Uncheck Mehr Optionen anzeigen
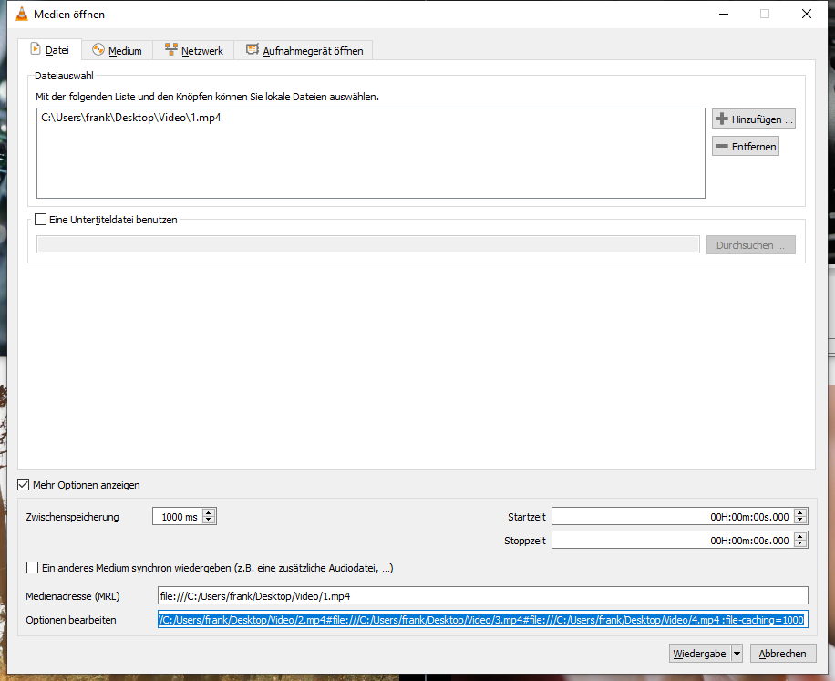Image resolution: width=835 pixels, height=681 pixels. pos(24,485)
